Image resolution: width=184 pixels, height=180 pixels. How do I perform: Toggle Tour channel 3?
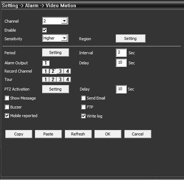pyautogui.click(x=60, y=79)
